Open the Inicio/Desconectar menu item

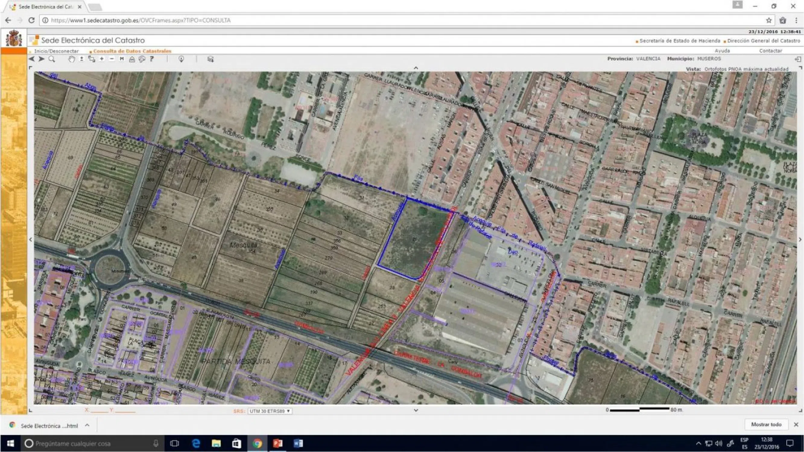pyautogui.click(x=56, y=51)
